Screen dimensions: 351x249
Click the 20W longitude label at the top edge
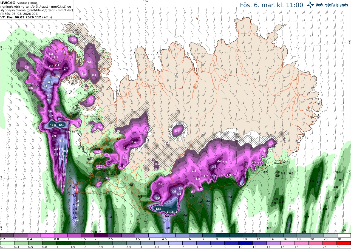pos(146,1)
